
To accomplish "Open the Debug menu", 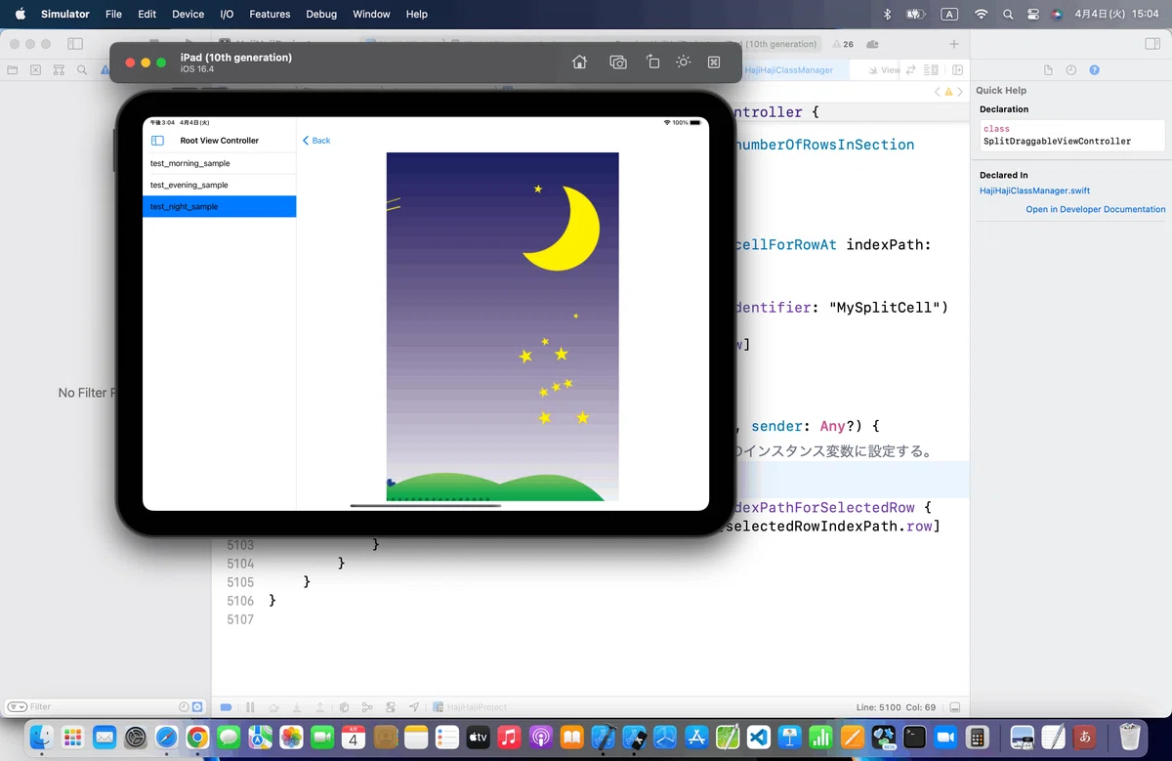I will pos(321,14).
